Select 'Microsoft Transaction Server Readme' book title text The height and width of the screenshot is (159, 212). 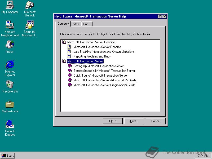pyautogui.click(x=91, y=42)
